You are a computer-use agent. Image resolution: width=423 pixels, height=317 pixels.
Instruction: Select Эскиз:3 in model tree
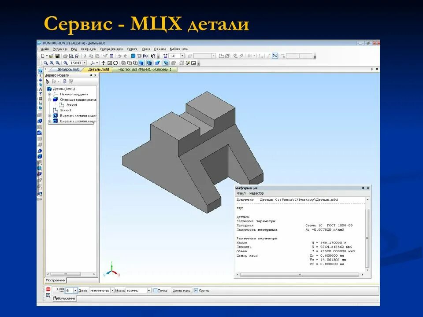(66, 110)
